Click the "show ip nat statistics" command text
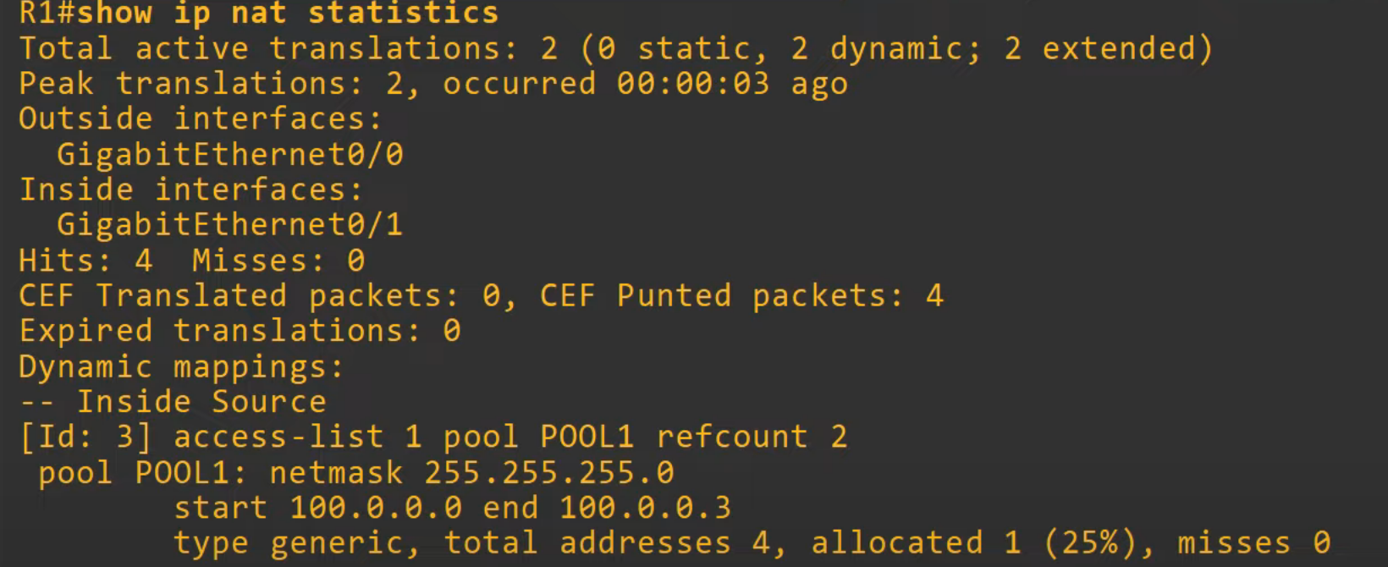 [288, 14]
